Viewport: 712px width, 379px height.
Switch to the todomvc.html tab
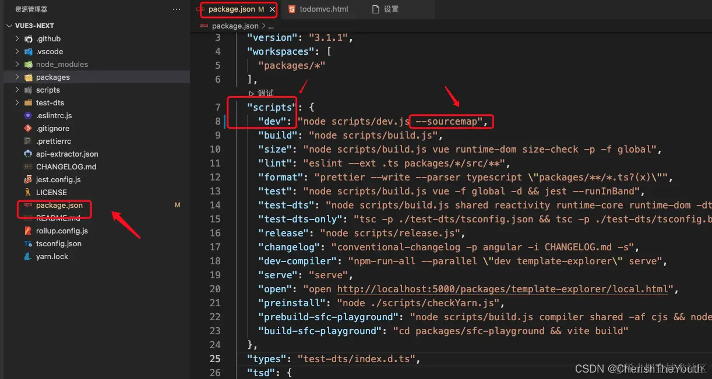point(322,9)
